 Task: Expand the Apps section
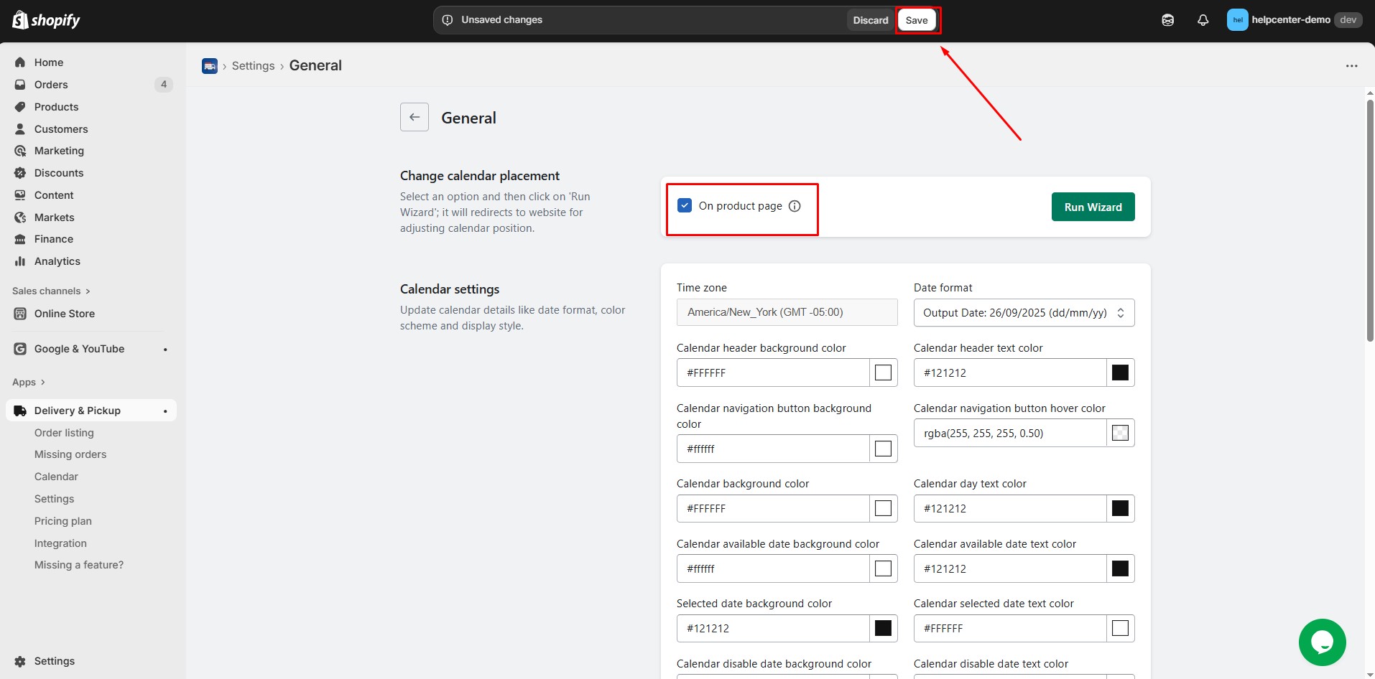(x=28, y=382)
